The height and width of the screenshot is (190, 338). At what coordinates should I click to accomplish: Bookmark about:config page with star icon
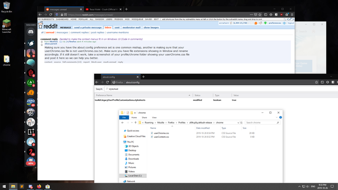[316, 82]
